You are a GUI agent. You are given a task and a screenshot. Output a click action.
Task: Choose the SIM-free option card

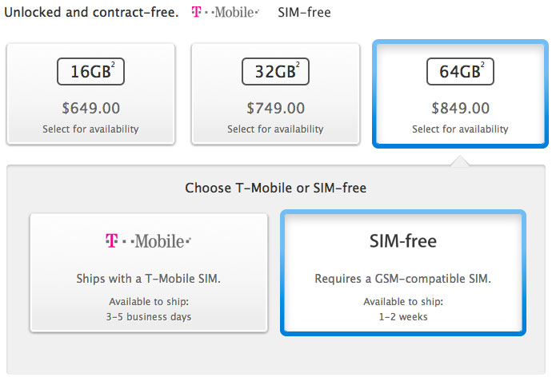[402, 272]
